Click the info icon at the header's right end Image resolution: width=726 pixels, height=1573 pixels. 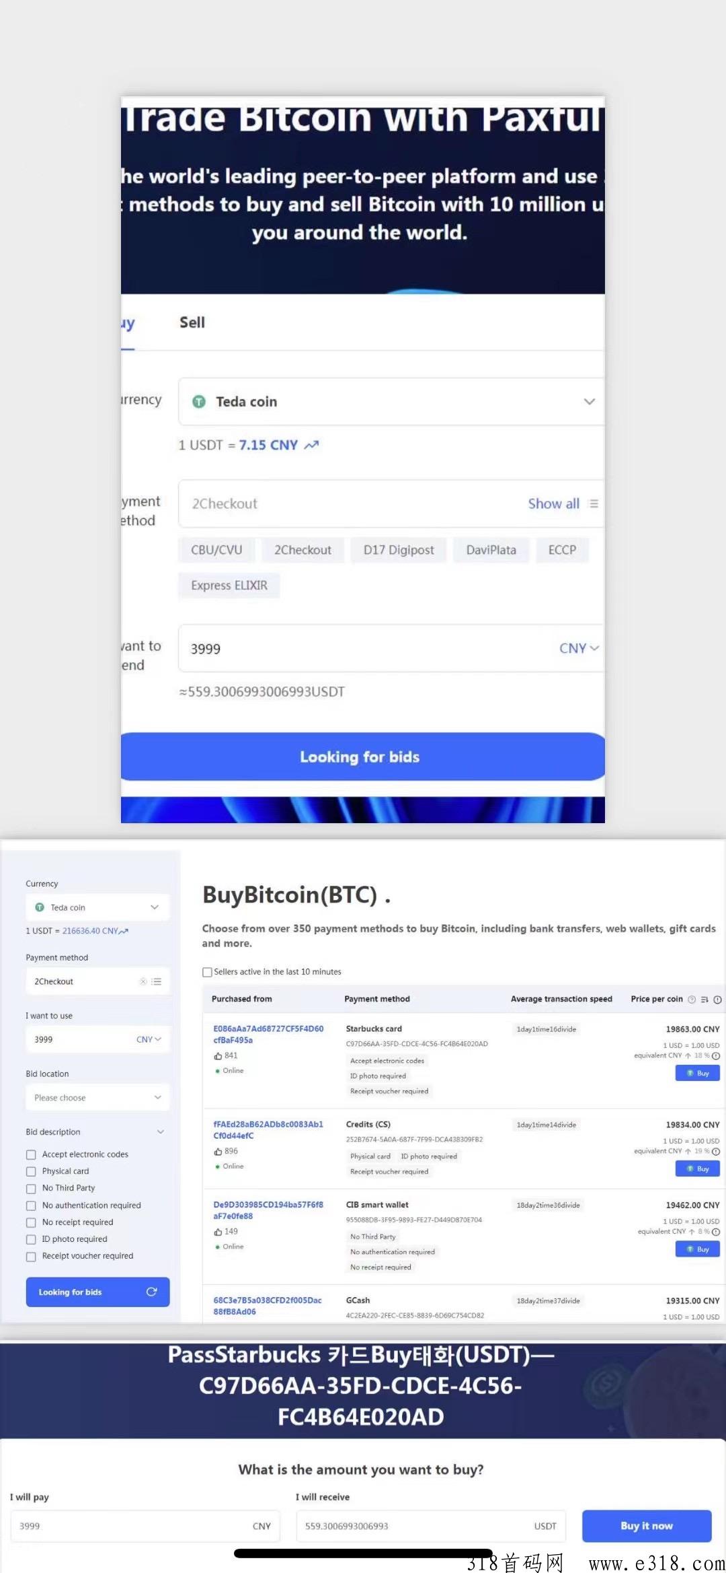tap(717, 1000)
